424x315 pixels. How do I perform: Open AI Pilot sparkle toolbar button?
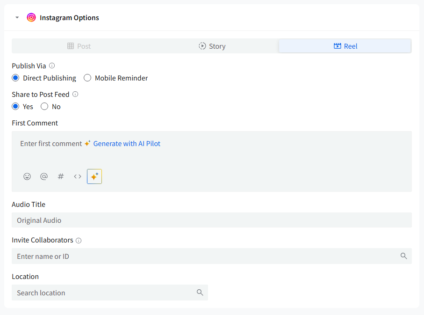pos(94,176)
